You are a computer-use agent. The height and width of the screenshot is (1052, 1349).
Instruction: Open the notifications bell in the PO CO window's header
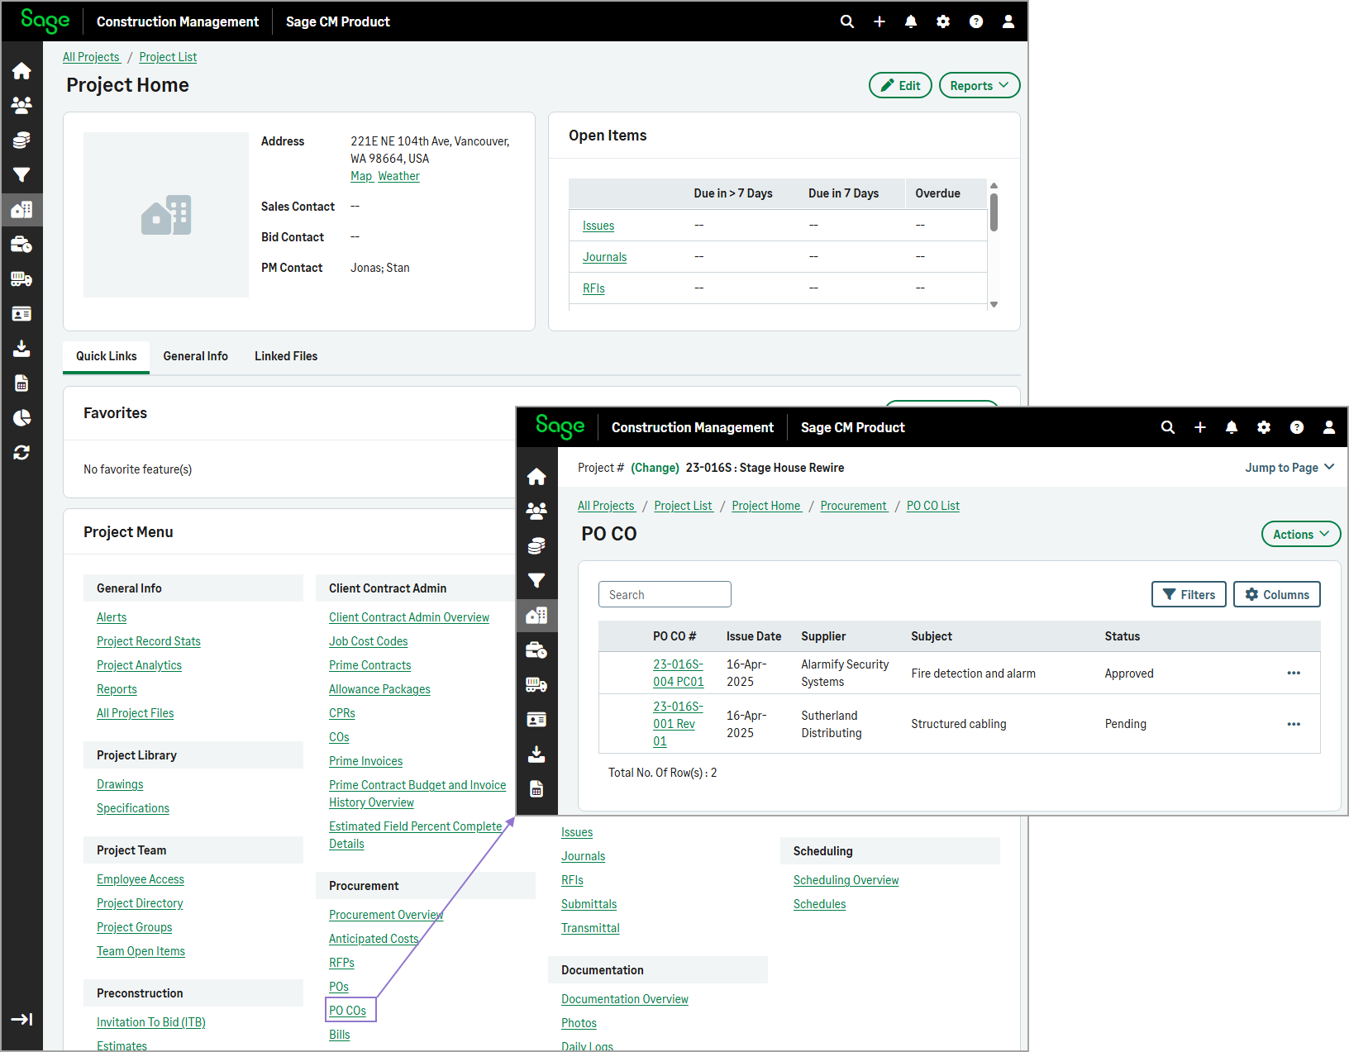tap(1232, 427)
